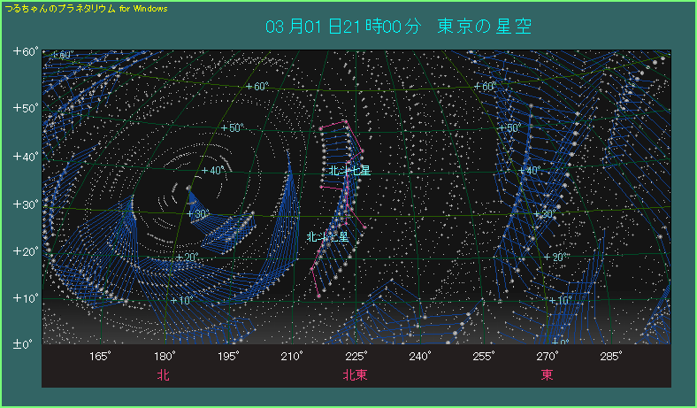Choose the 225° azimuth label
697x408 pixels.
[x=356, y=356]
